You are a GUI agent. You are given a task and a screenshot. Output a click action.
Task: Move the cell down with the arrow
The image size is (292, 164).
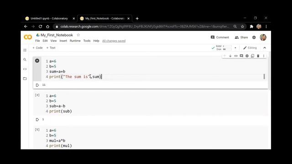pos(230,56)
